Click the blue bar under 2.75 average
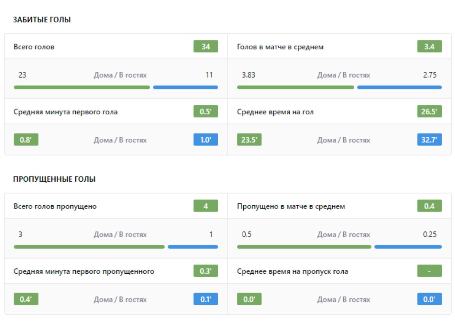 (x=399, y=88)
